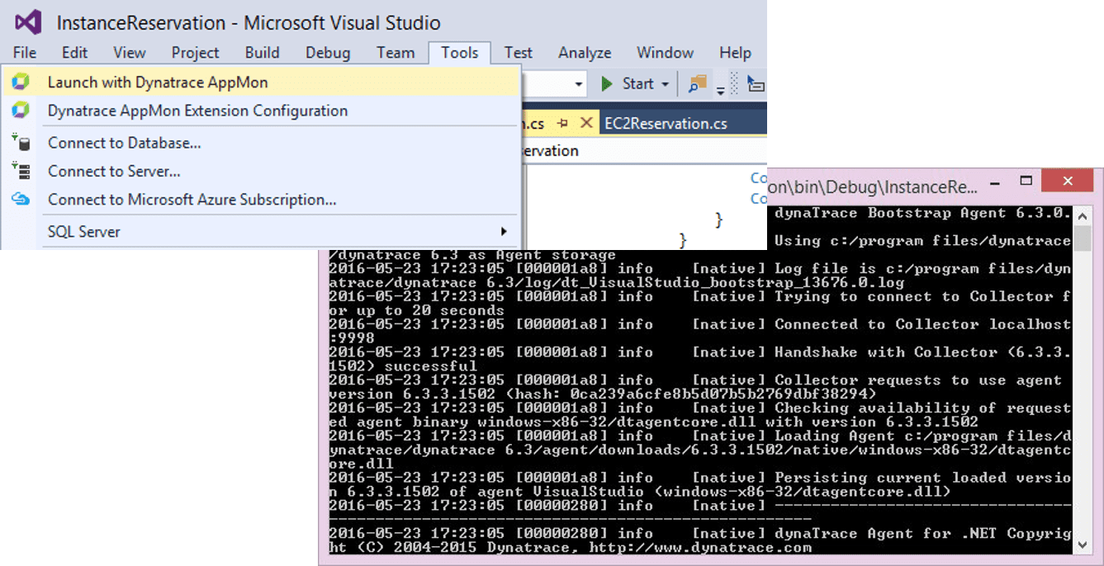Click the 'http://www.dynatrace.com' console text
This screenshot has height=566, width=1104.
(x=700, y=547)
